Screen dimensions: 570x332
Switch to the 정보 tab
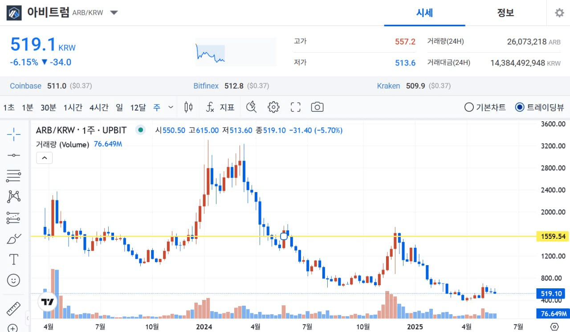click(505, 13)
